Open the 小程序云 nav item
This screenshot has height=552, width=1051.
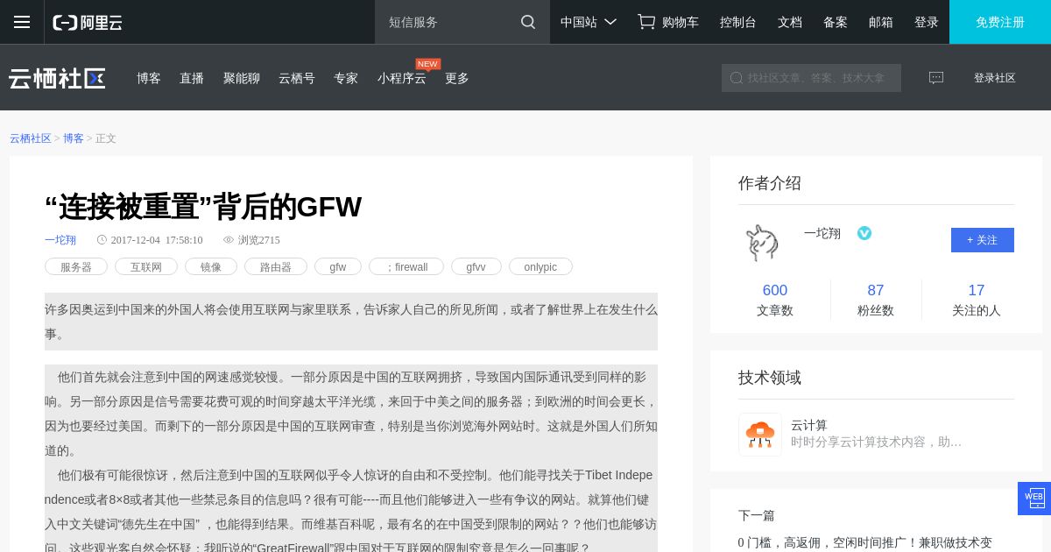point(402,78)
